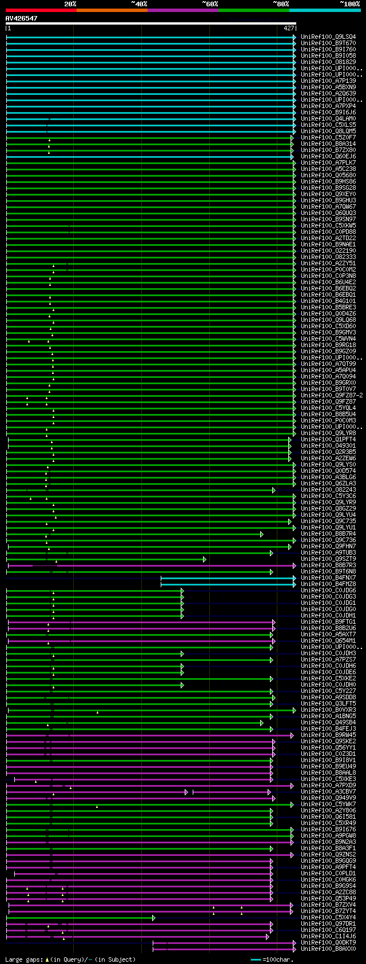Select the UniRef100_B9GMV3 label
366x964 pixels.
[x=328, y=332]
